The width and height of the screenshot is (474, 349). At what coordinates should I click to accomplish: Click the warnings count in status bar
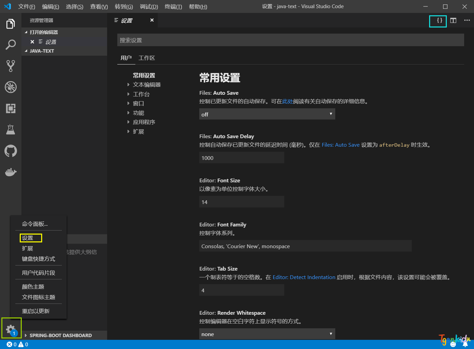[23, 344]
